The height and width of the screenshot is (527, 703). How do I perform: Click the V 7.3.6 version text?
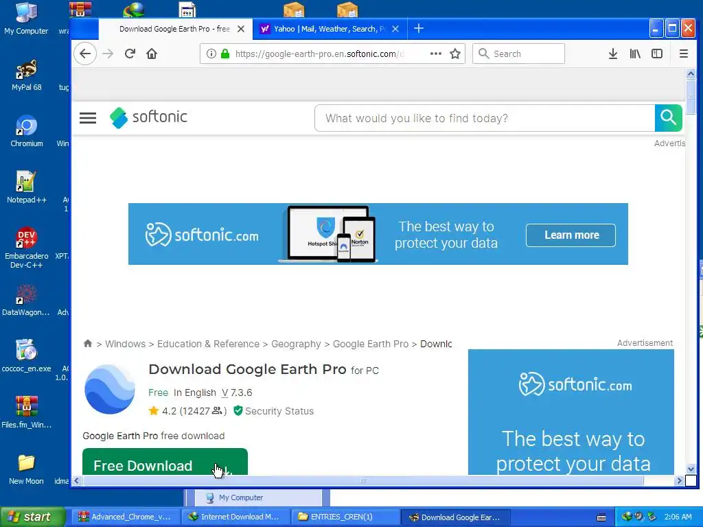pyautogui.click(x=237, y=393)
